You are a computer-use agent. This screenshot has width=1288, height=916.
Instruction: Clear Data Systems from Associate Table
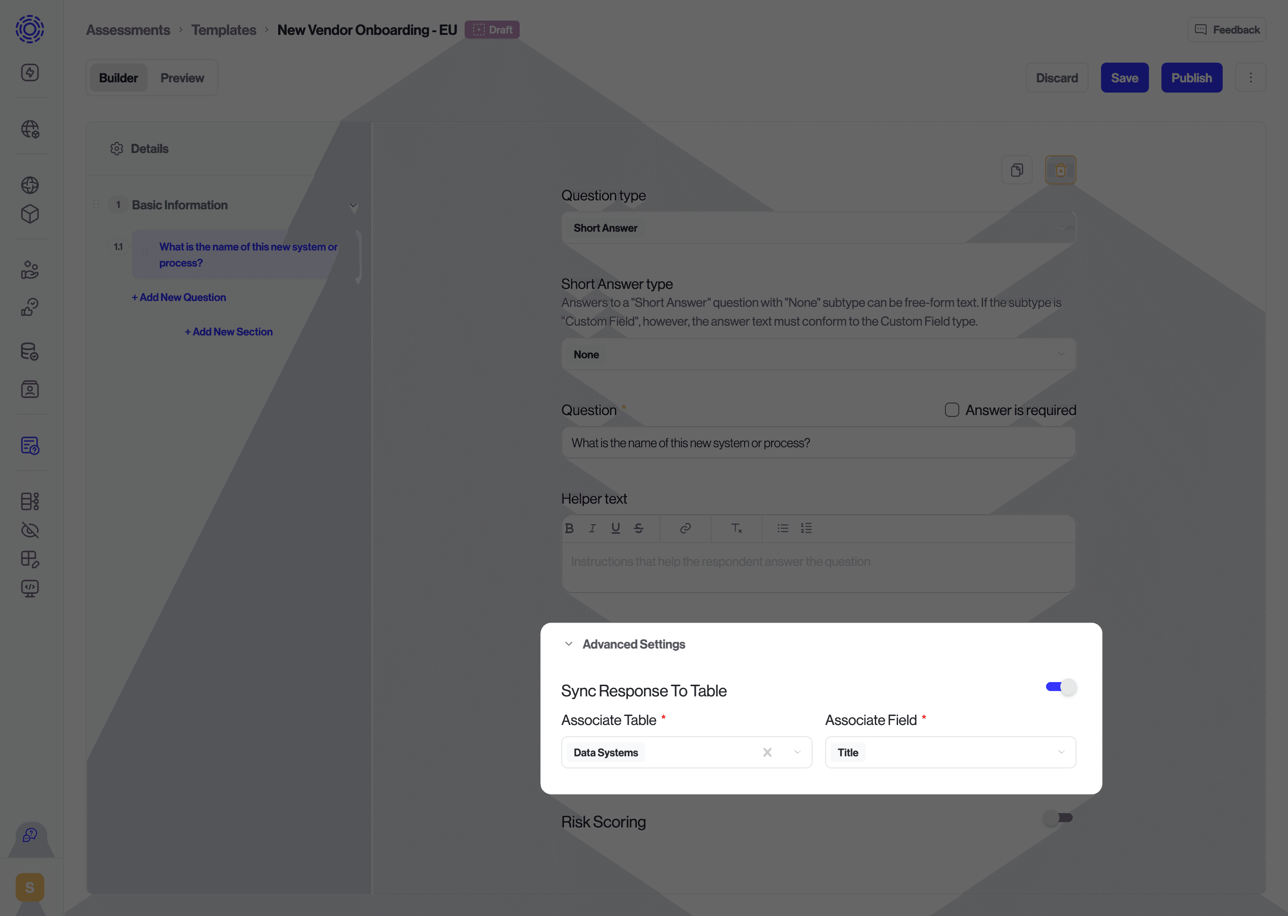coord(767,752)
